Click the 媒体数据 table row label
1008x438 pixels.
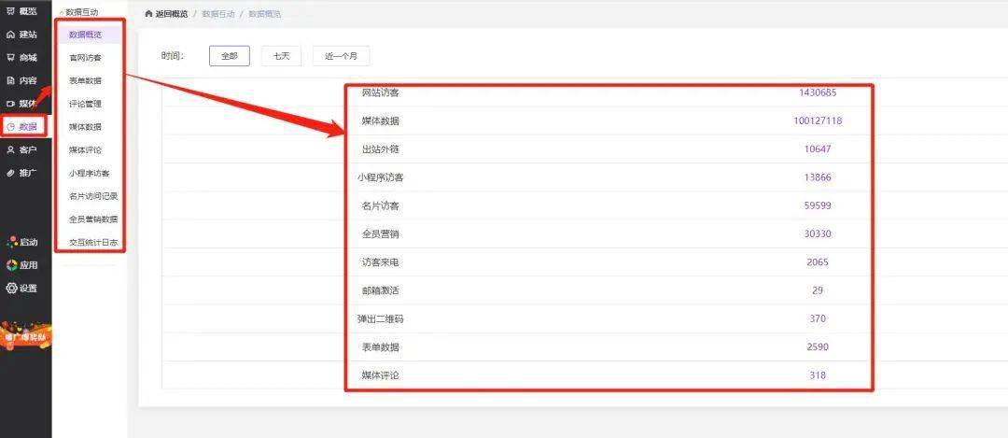[x=381, y=120]
